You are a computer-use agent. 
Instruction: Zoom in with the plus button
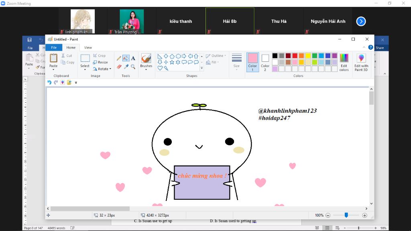(364, 215)
